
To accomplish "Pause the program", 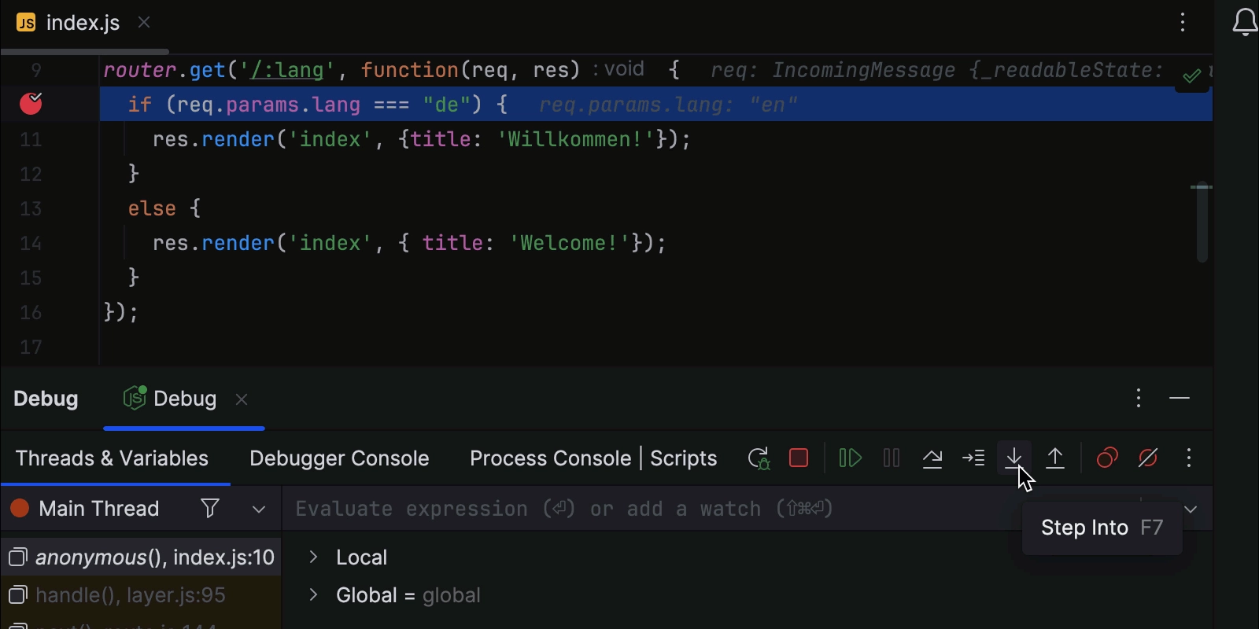I will (x=892, y=458).
